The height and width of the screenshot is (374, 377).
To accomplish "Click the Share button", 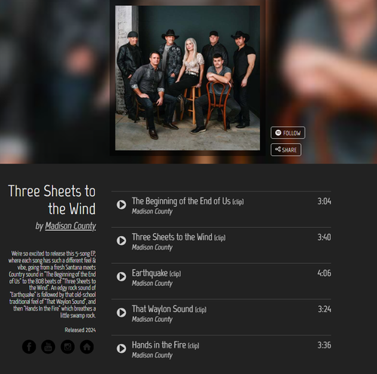I will [286, 150].
